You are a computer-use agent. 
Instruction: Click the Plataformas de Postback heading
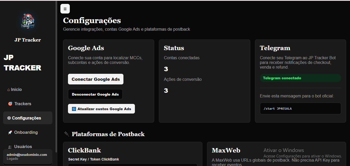(x=108, y=134)
